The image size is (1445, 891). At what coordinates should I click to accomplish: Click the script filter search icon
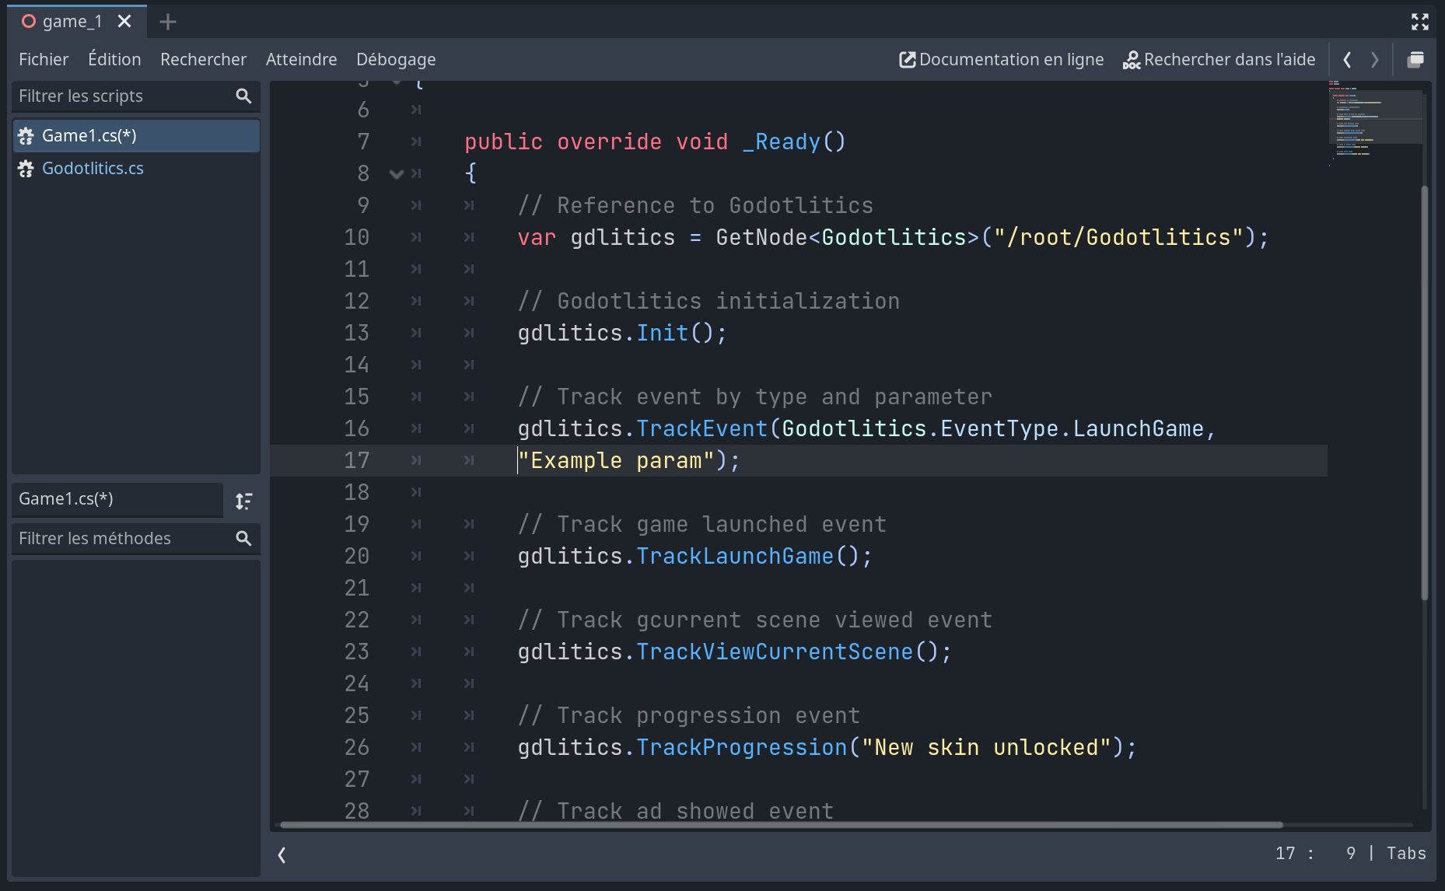pos(243,96)
